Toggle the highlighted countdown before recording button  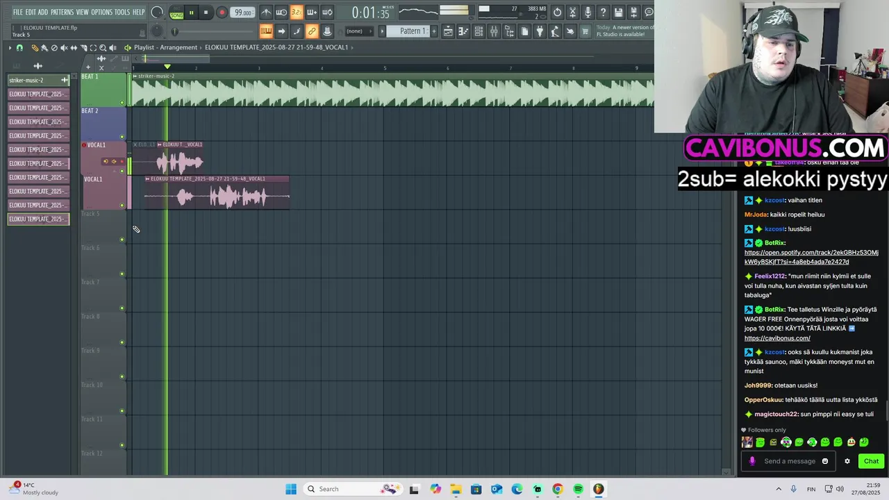tap(297, 12)
